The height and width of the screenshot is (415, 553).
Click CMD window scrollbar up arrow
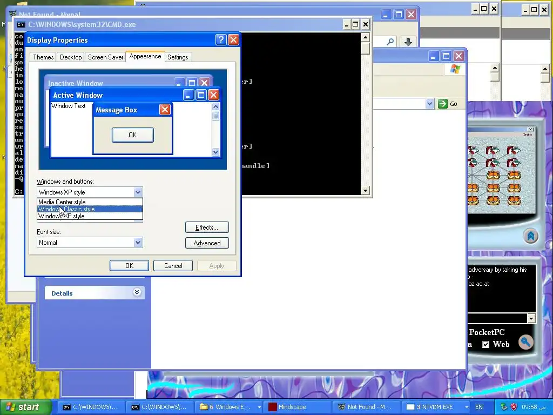click(365, 37)
